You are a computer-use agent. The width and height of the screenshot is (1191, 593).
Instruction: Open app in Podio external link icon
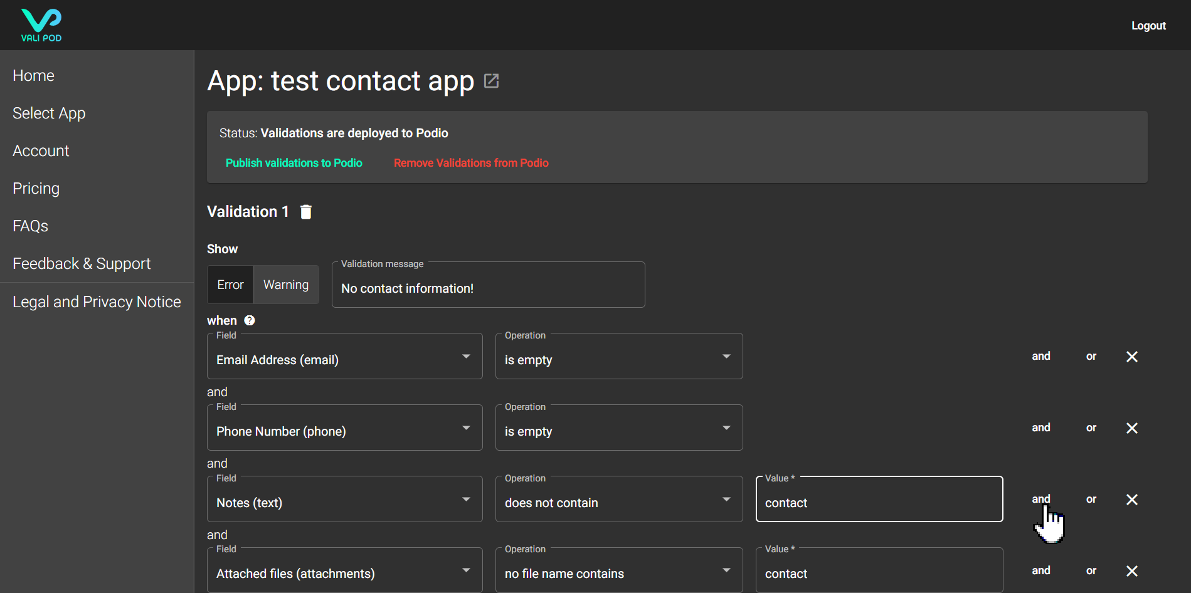[x=491, y=81]
